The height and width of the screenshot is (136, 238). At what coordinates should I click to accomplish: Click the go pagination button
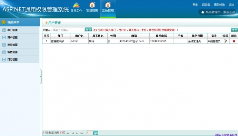coord(96,133)
